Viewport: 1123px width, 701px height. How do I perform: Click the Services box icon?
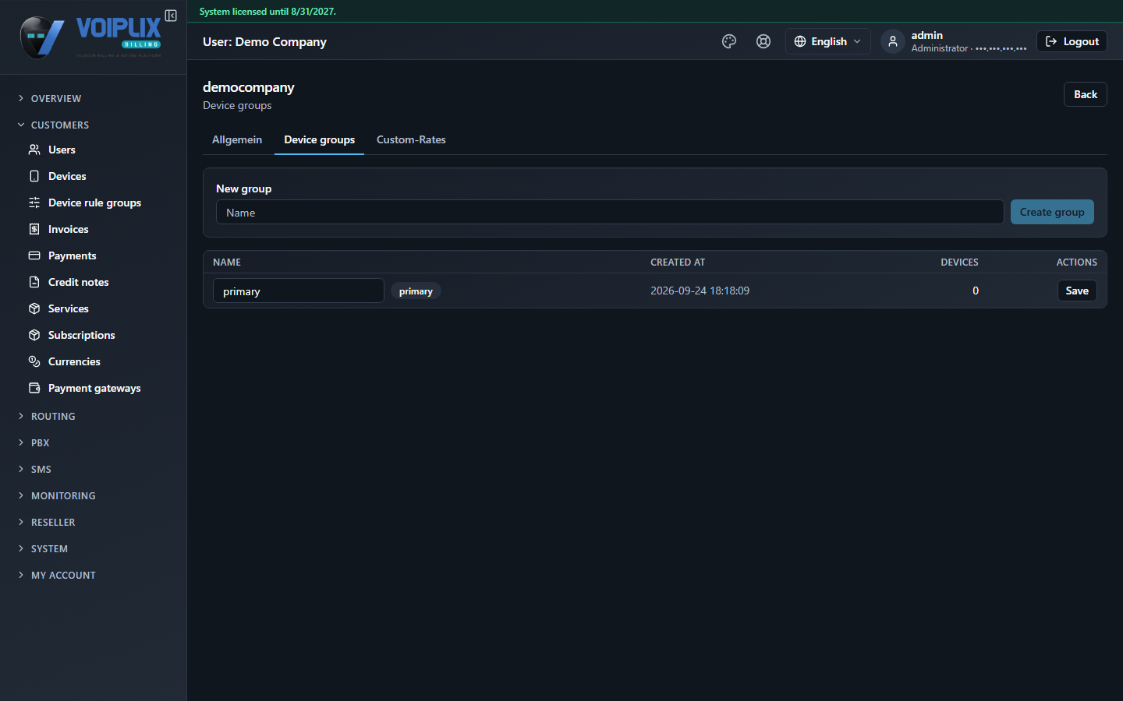(x=34, y=308)
